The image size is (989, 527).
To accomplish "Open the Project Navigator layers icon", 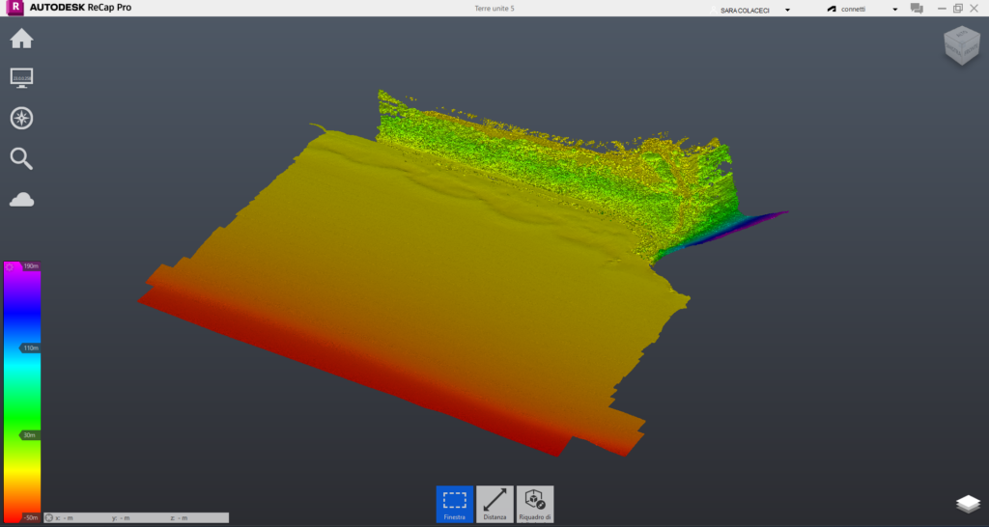I will [968, 504].
